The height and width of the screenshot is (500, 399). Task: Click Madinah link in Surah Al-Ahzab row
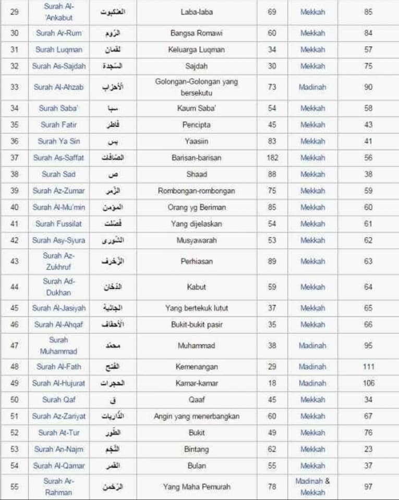312,87
